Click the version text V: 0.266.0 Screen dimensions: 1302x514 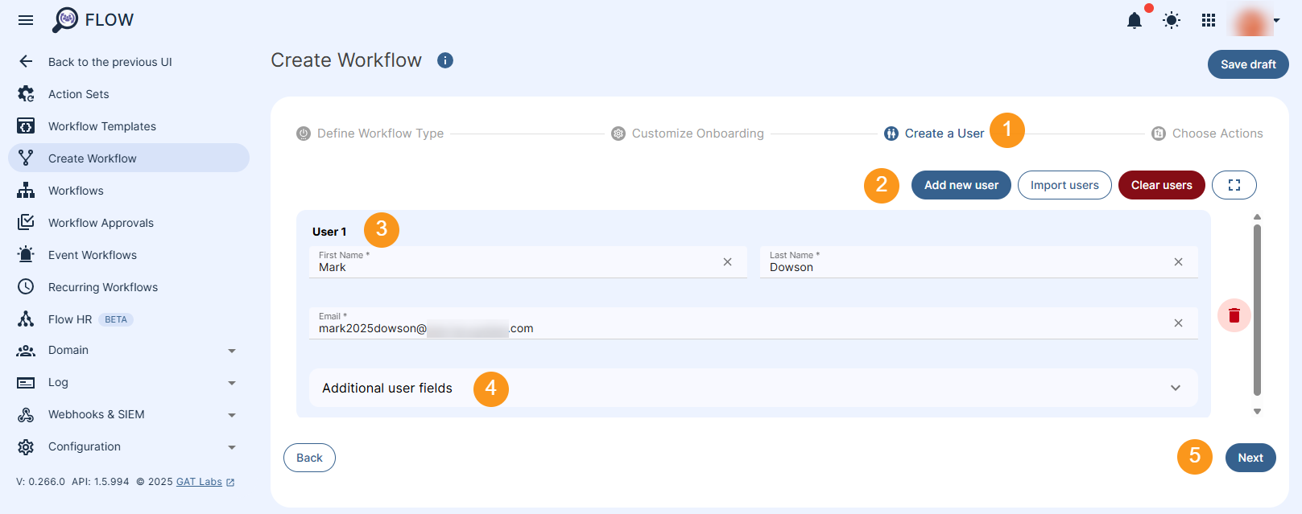[x=40, y=482]
